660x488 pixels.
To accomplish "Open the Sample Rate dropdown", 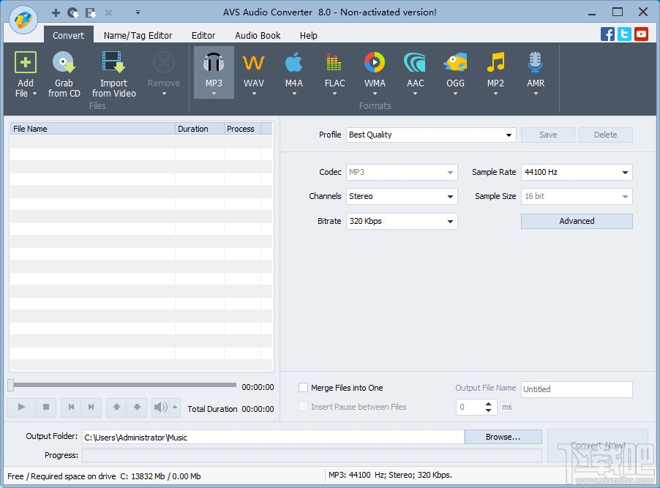I will [577, 173].
